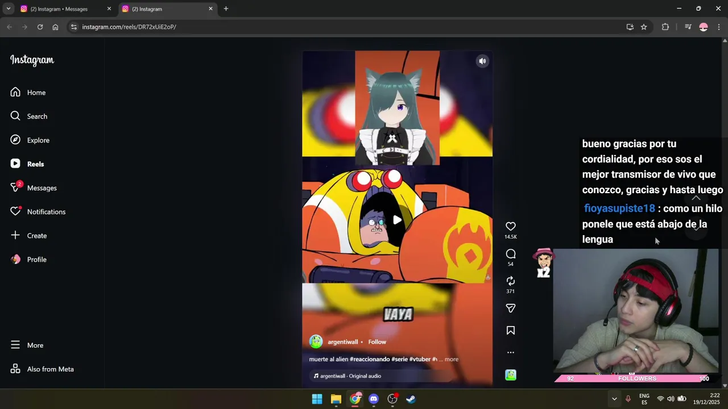Open clock and date 19/12/2025
The width and height of the screenshot is (728, 409).
(706, 399)
